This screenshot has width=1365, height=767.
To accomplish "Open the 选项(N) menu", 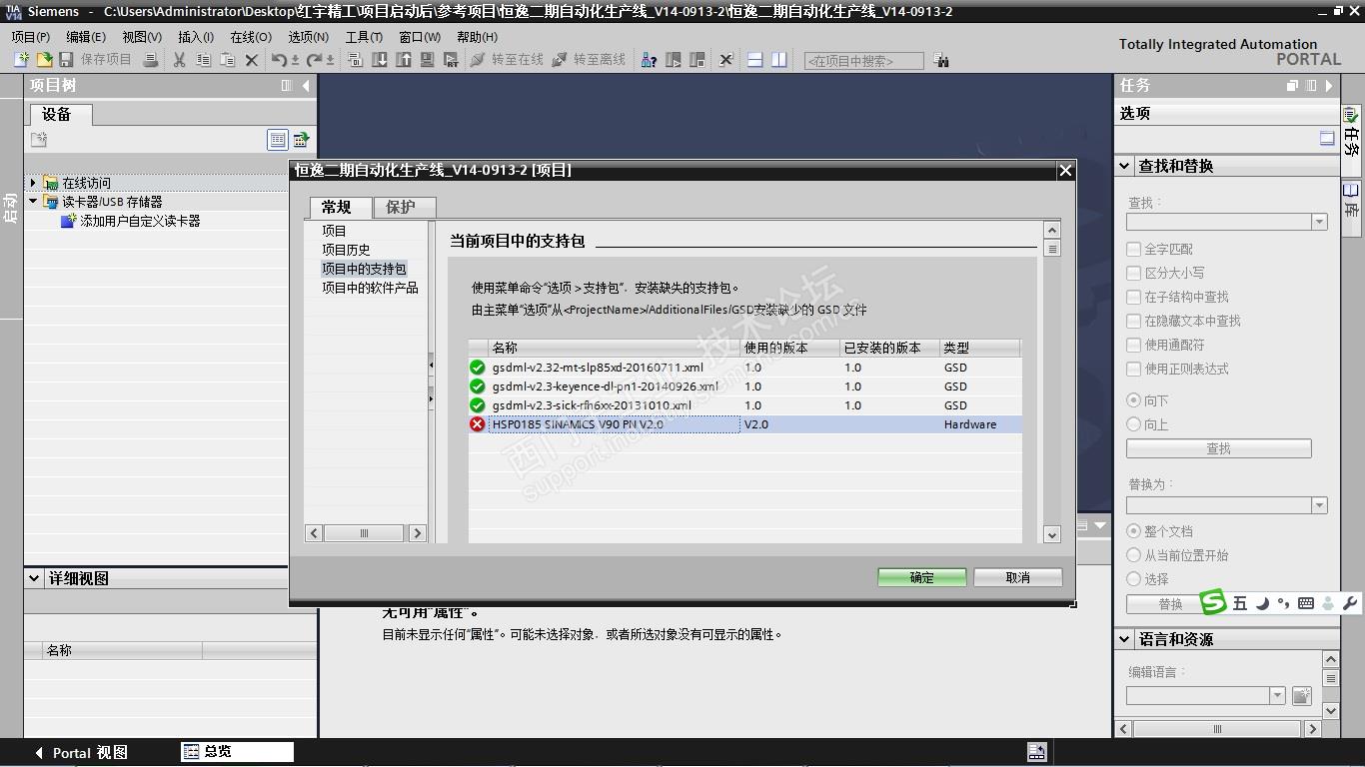I will 308,37.
